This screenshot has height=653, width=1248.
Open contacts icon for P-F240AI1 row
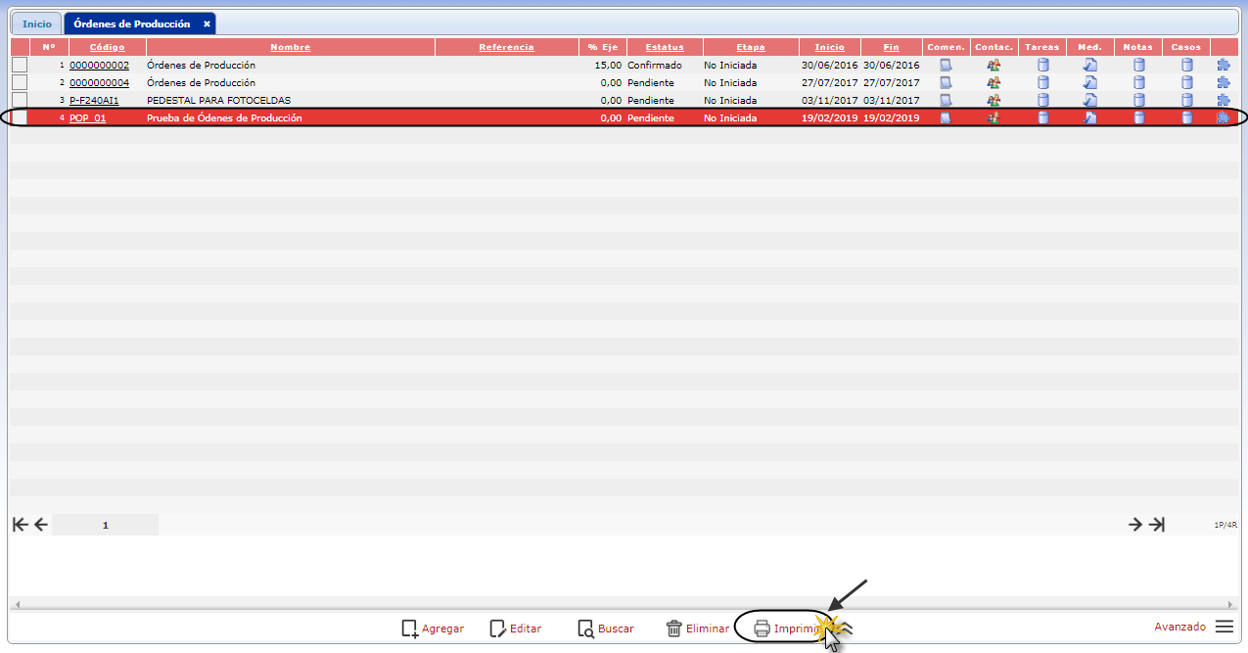coord(994,100)
